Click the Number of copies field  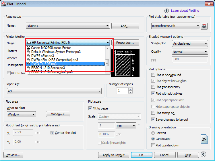pos(123,91)
